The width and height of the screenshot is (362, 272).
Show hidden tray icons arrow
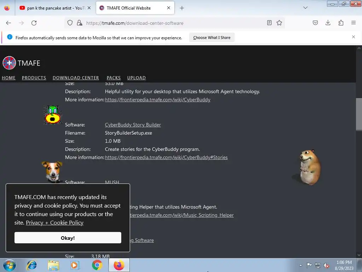(300, 265)
